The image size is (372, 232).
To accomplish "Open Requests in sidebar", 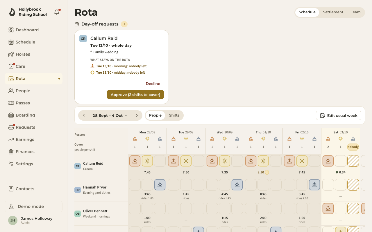I will coord(33,127).
